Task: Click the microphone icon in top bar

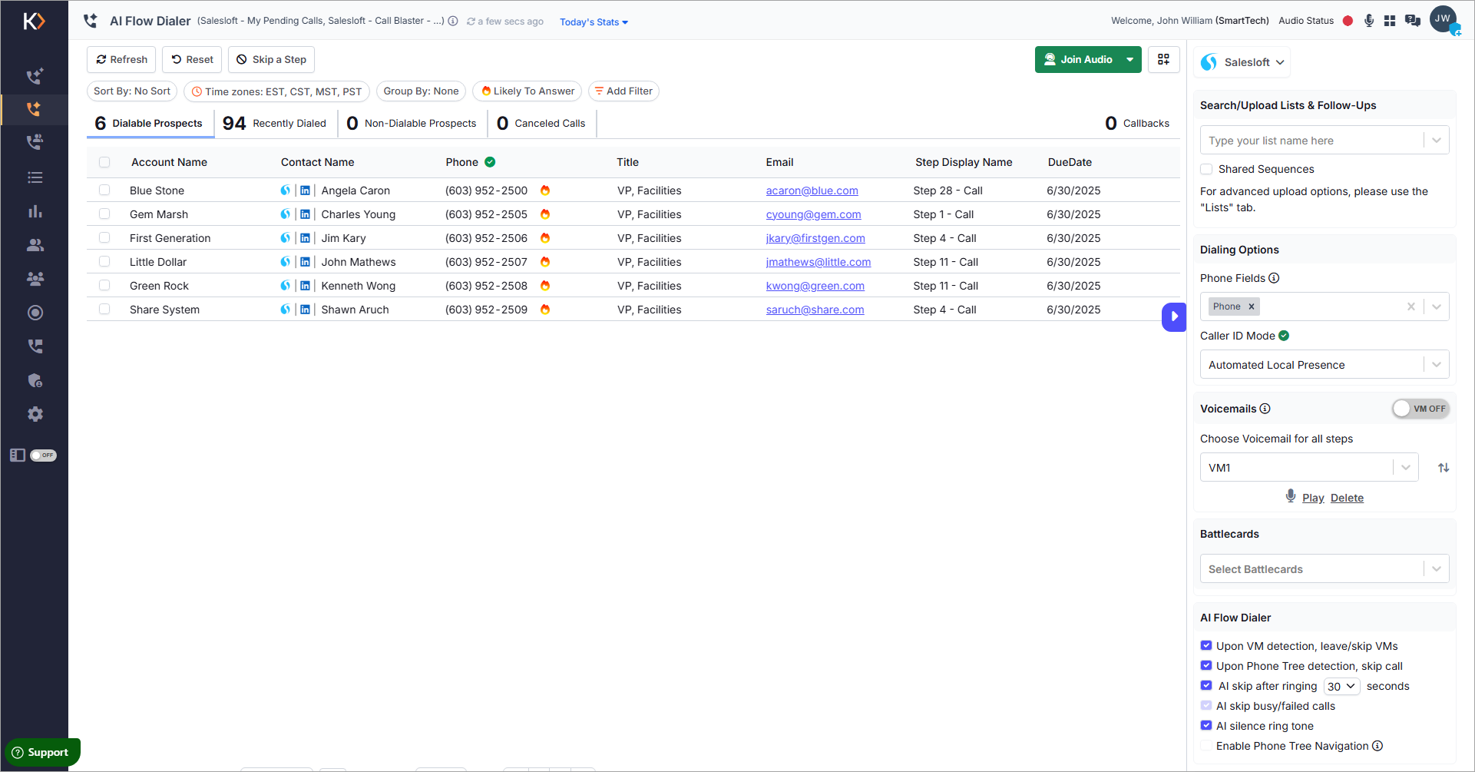Action: (1369, 21)
